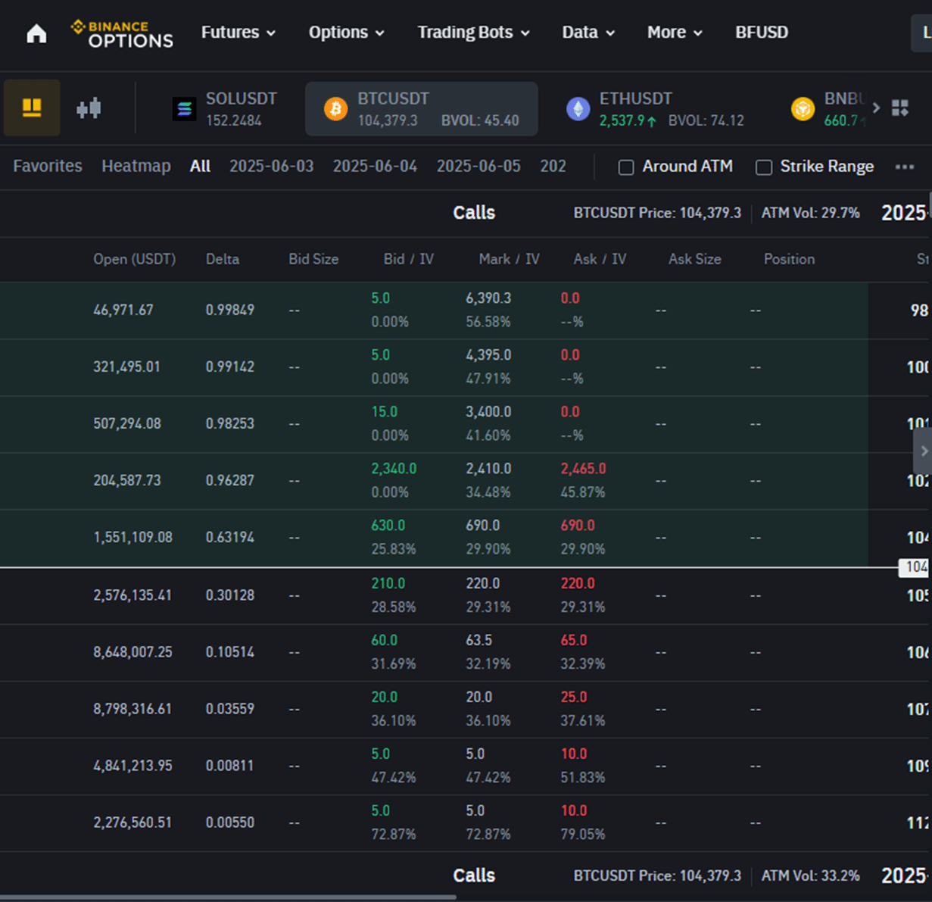Select the Heatmap tab
Screen dimensions: 932x902
136,166
